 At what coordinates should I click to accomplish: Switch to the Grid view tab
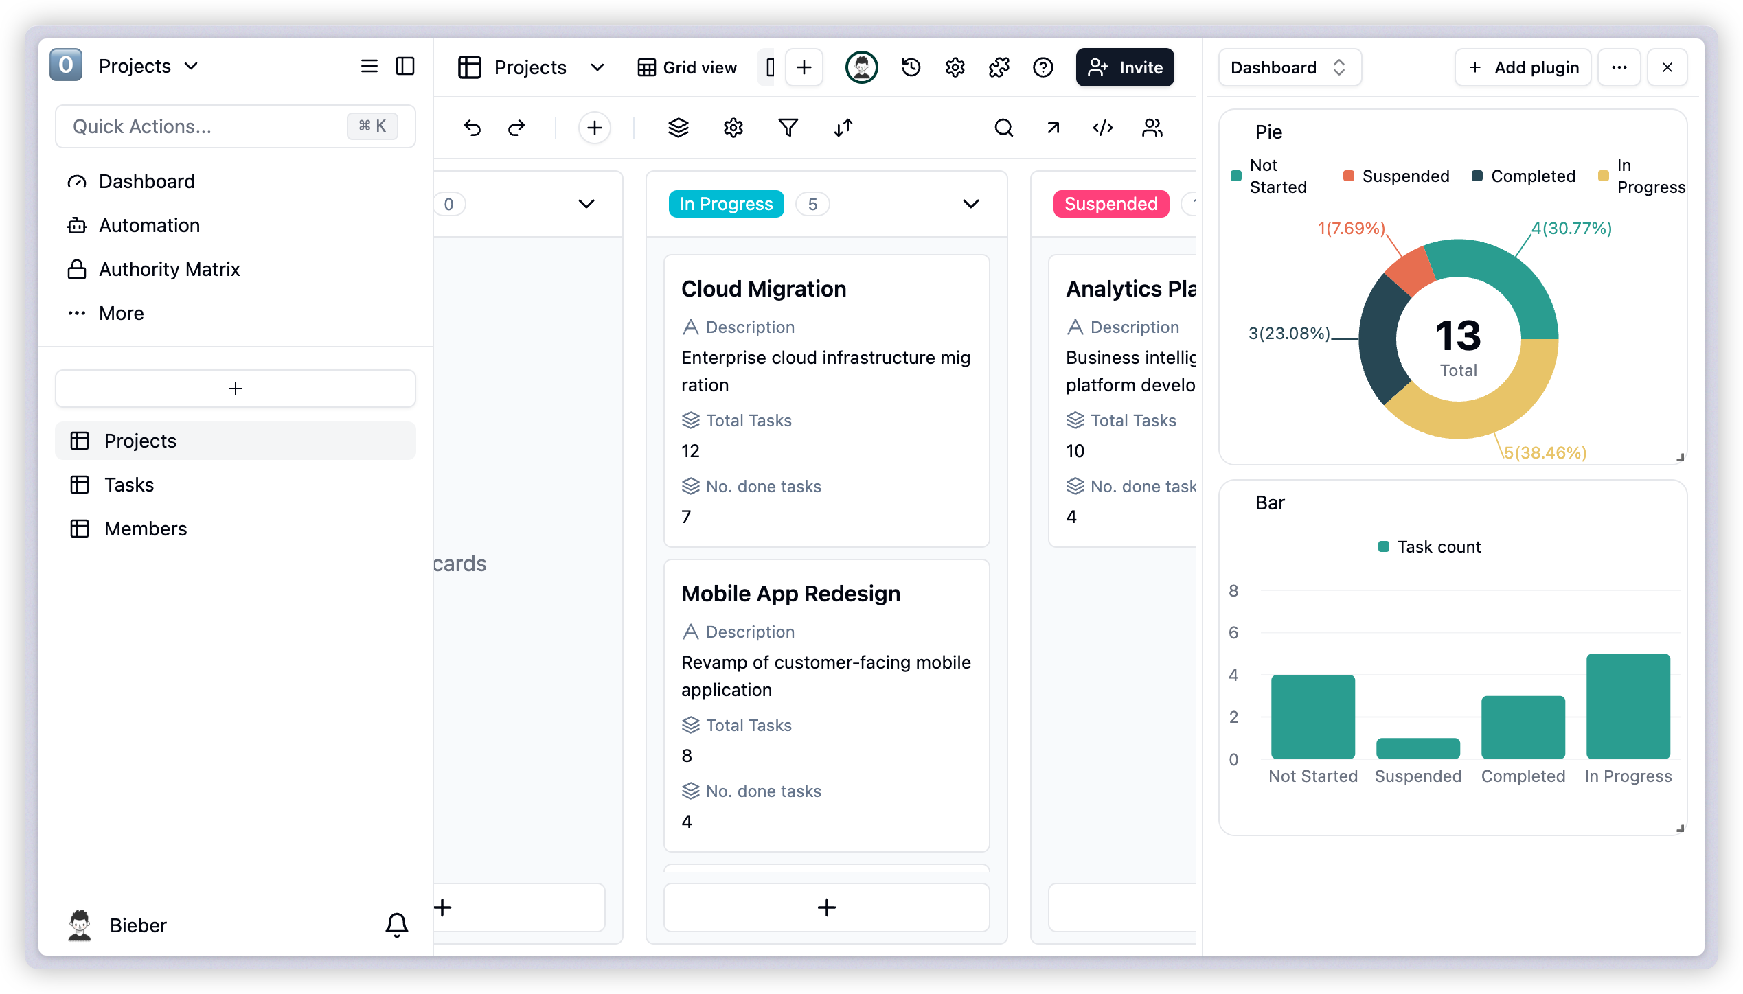[x=687, y=67]
